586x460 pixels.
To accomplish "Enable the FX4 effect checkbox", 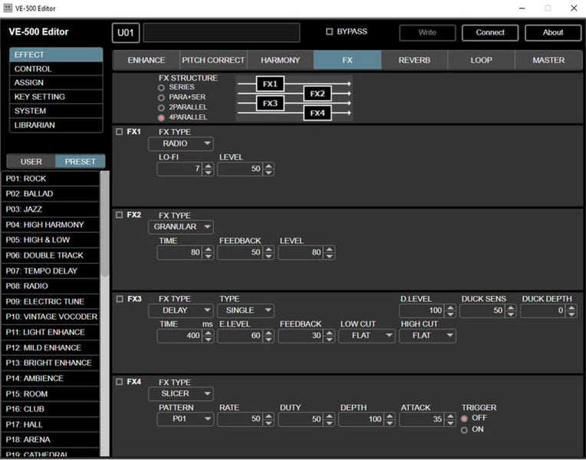I will (x=119, y=382).
